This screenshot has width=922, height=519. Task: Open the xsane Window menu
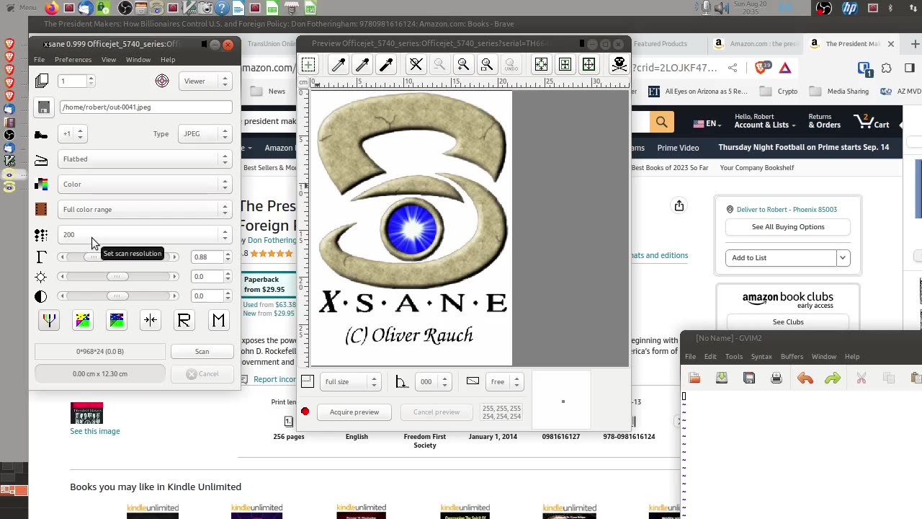coord(138,59)
